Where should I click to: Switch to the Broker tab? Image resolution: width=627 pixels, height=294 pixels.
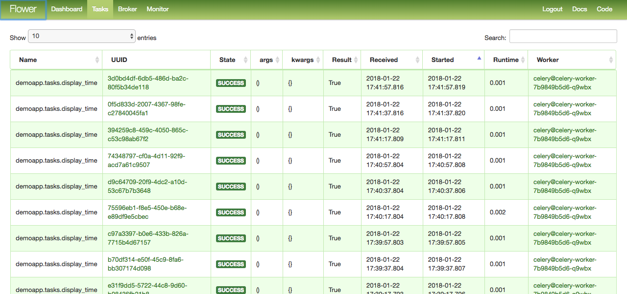click(x=127, y=9)
